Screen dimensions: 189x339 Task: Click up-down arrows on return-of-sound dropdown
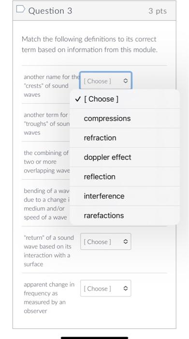coord(125,242)
